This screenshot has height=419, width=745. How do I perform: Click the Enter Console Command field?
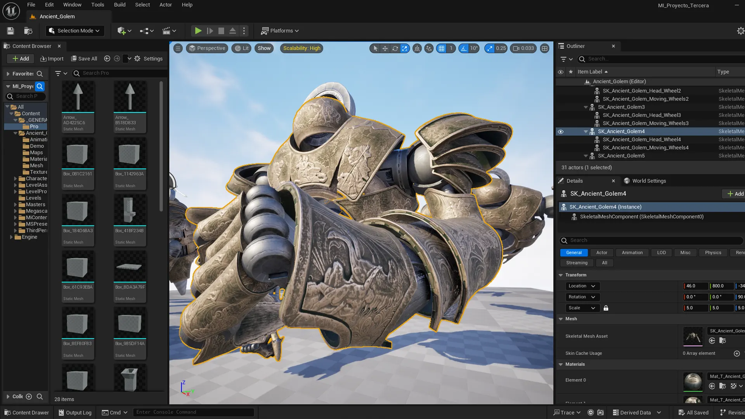(x=193, y=412)
